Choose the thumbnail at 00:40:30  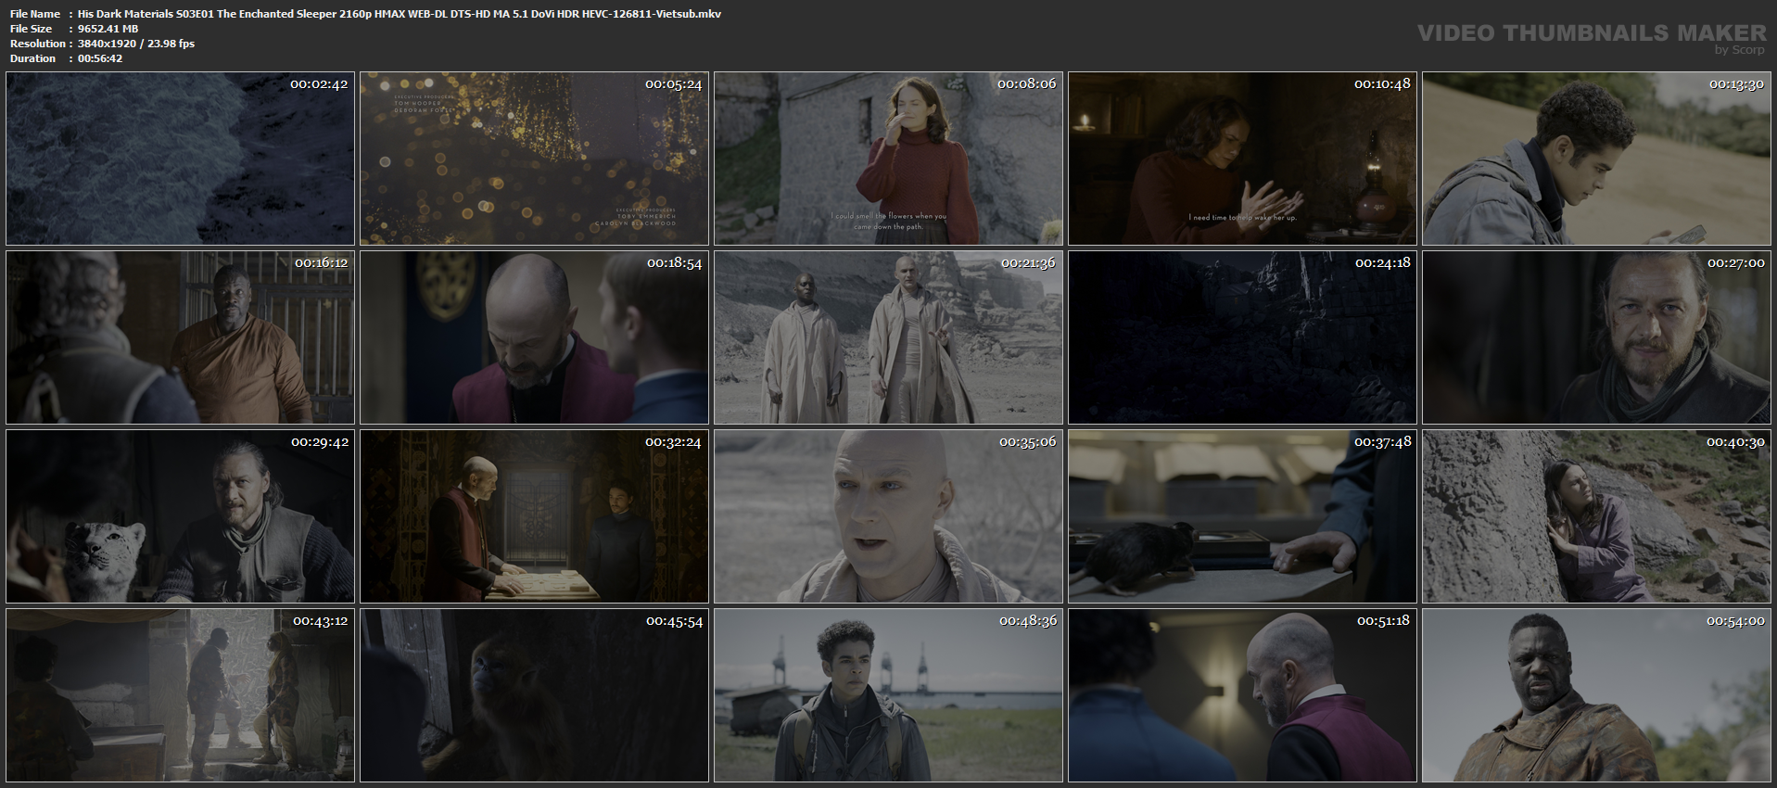pyautogui.click(x=1597, y=516)
